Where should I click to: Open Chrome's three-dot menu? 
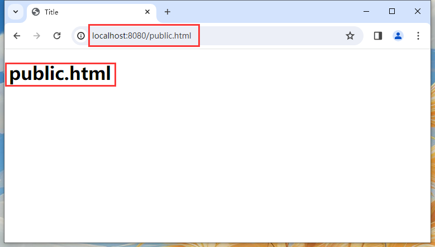pos(418,36)
